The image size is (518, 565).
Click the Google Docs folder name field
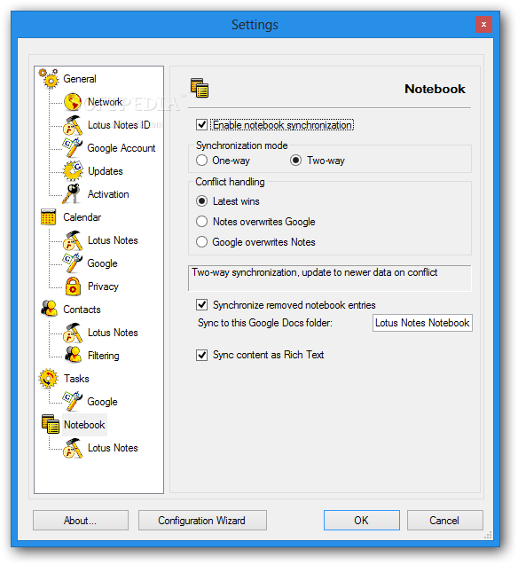coord(422,323)
